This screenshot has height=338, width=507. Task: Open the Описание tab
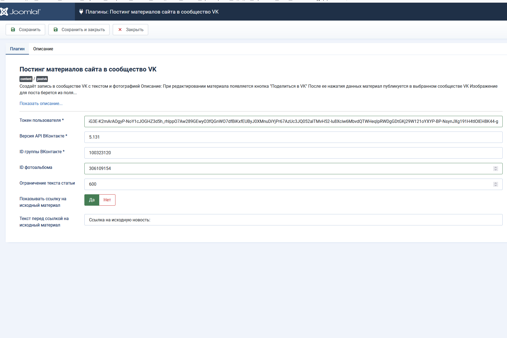[x=43, y=49]
